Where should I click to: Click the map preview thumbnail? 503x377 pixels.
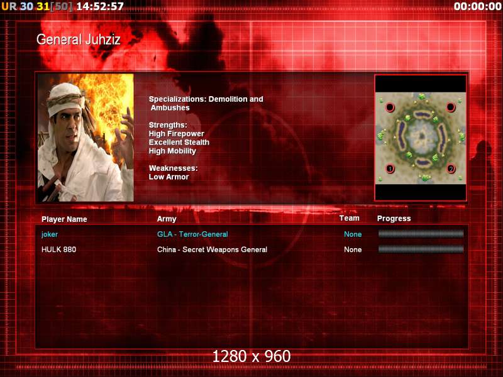pos(421,138)
